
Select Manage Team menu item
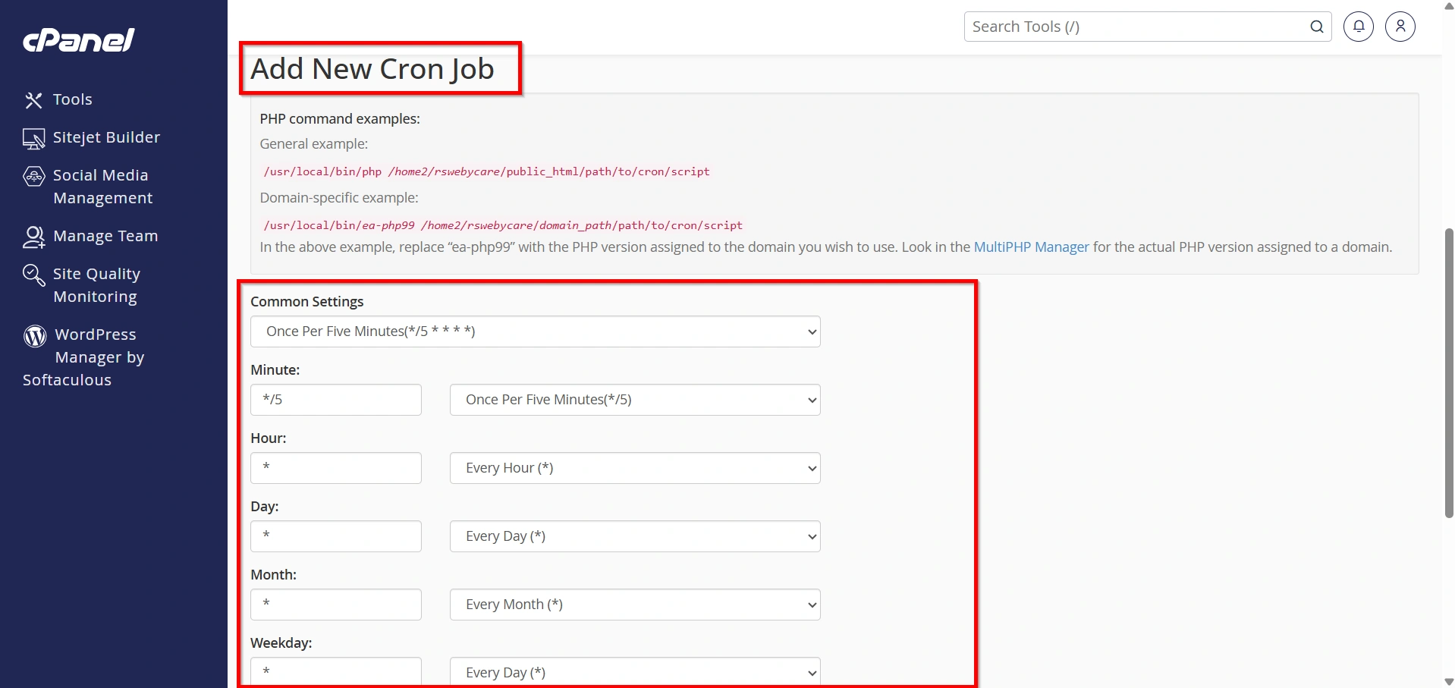pos(105,236)
